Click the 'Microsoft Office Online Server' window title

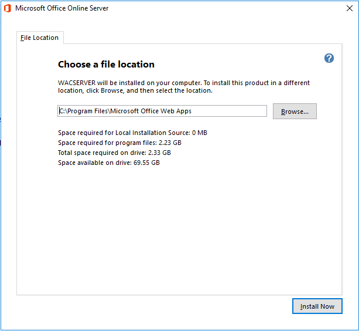pos(61,9)
